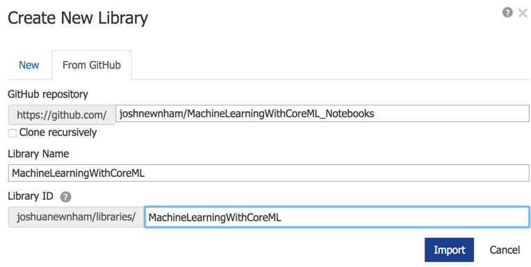This screenshot has height=267, width=531.
Task: Focus the Library ID input field
Action: (x=337, y=217)
